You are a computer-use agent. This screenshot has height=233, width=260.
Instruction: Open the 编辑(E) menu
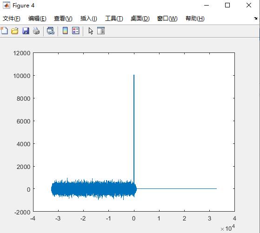coord(37,19)
